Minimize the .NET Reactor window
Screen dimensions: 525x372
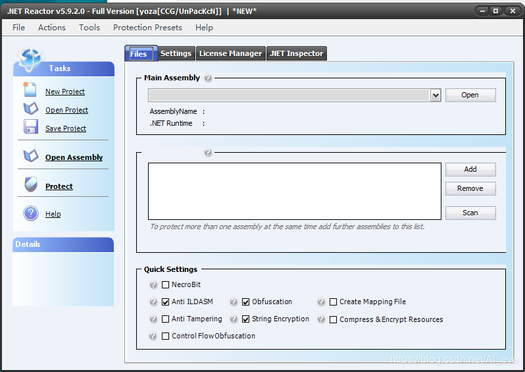point(482,11)
